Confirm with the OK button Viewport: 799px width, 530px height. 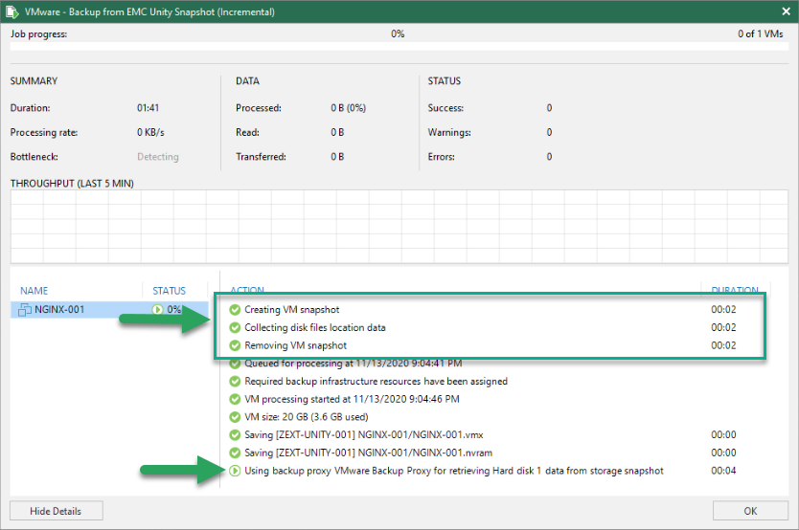tap(750, 511)
